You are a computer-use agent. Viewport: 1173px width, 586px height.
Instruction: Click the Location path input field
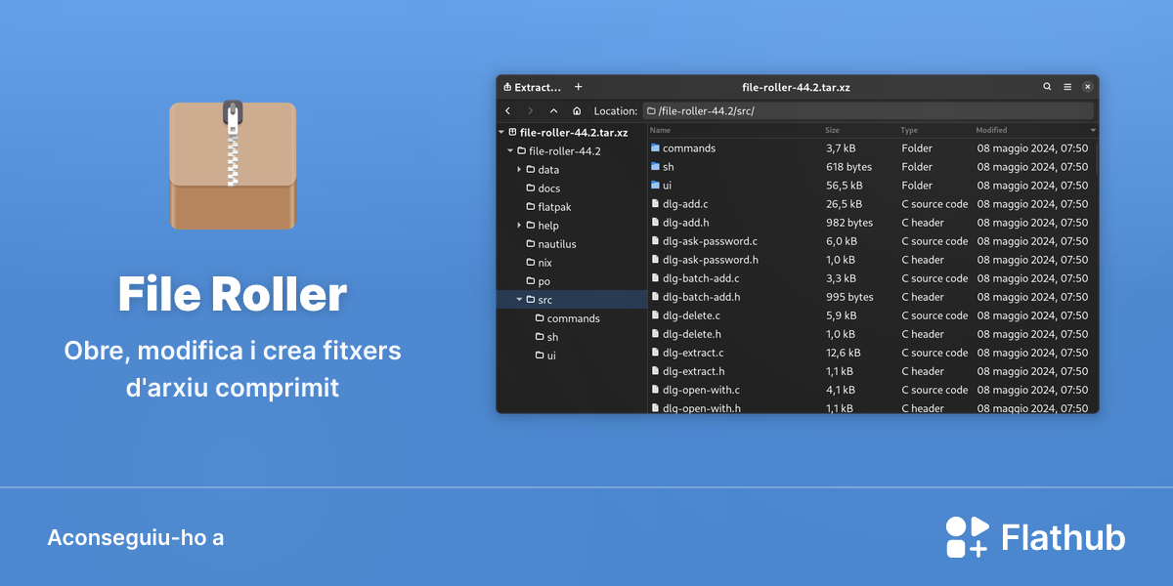coord(868,111)
